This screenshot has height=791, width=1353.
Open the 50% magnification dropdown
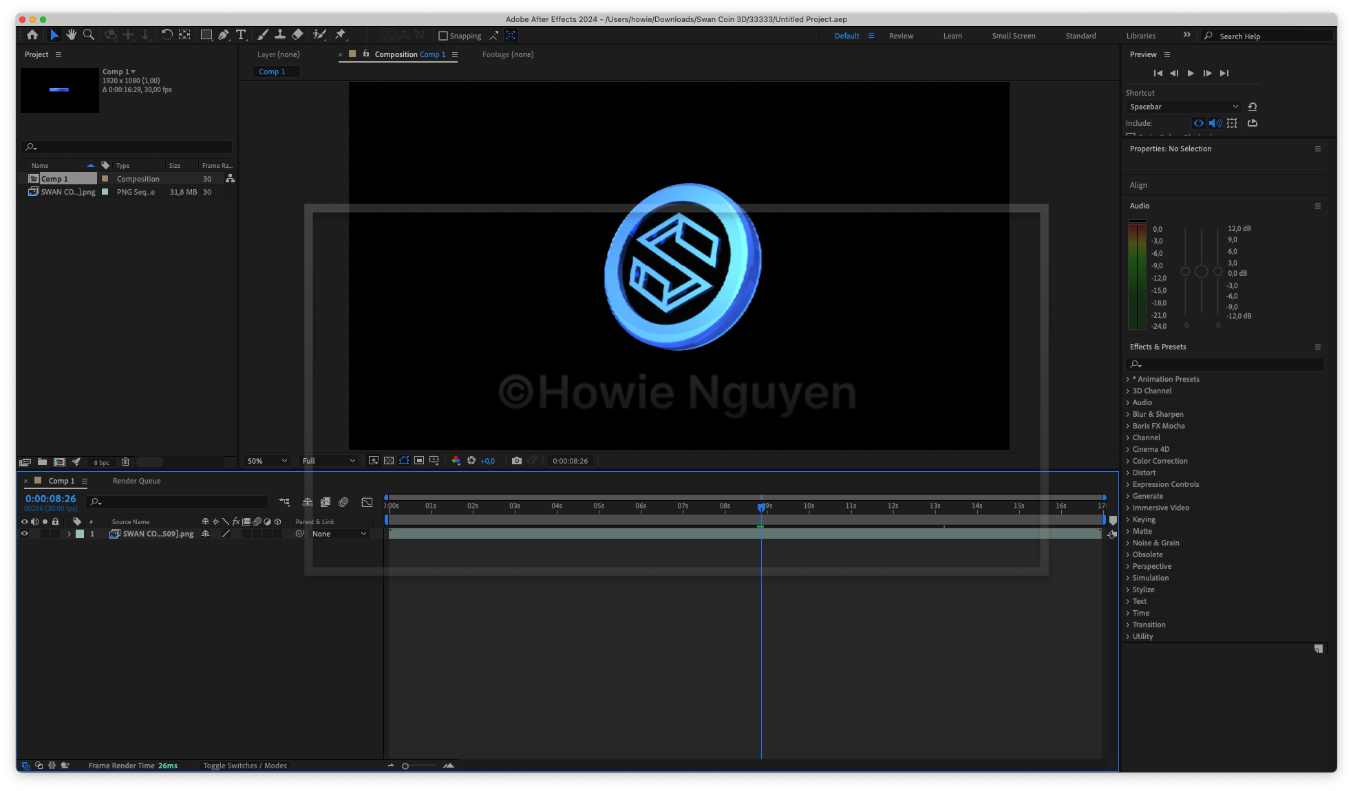click(x=267, y=461)
